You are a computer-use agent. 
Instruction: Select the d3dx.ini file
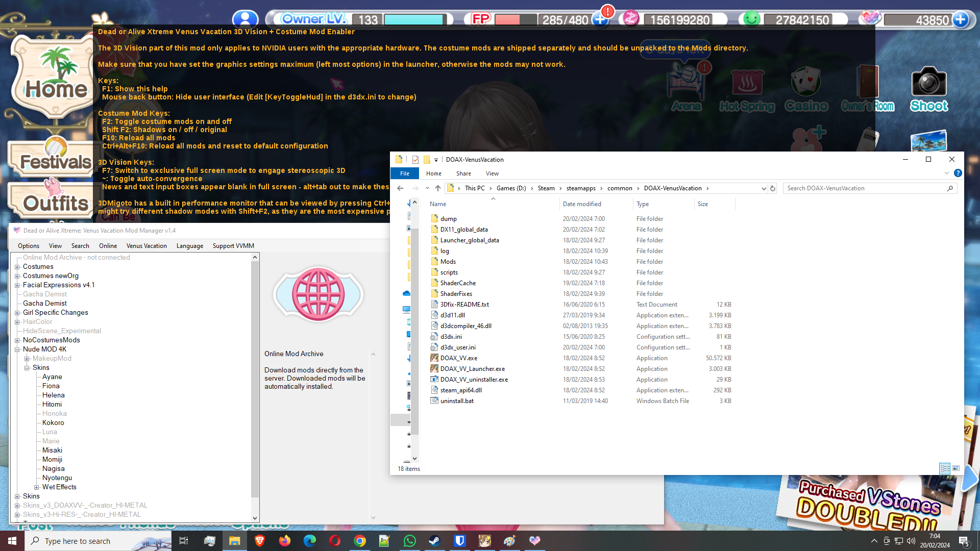451,337
